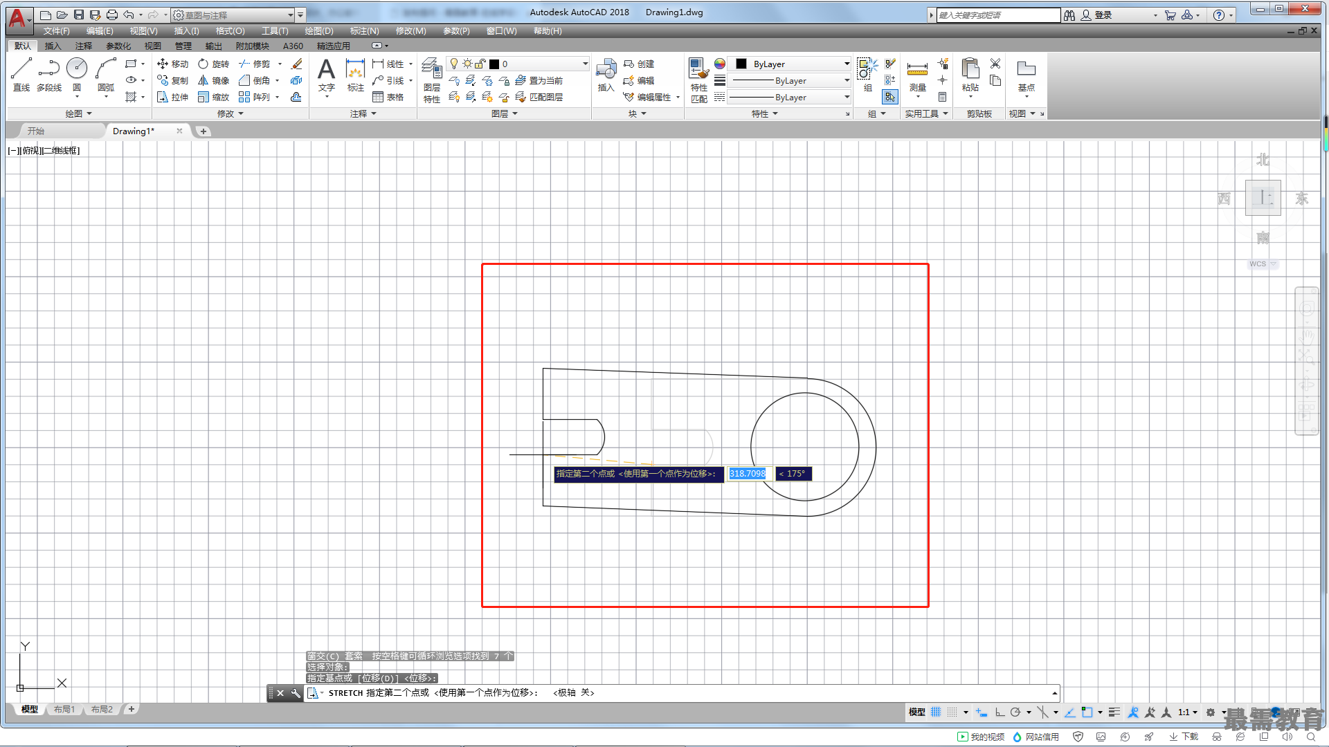Click the black layer color swatch
Screen dimensions: 1329x747
click(x=494, y=64)
